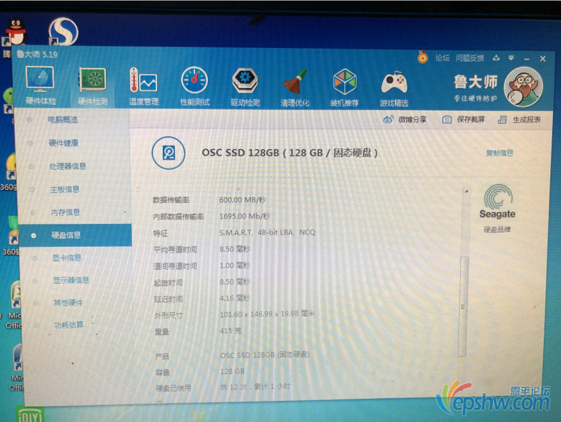
Task: Open the 硬件体检 hardware checkup section
Action: [40, 86]
